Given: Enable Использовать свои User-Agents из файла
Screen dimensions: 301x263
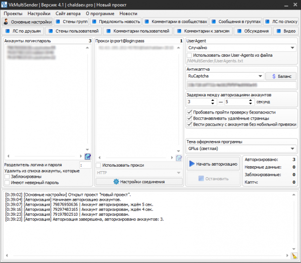Looking at the screenshot, I should pos(189,55).
